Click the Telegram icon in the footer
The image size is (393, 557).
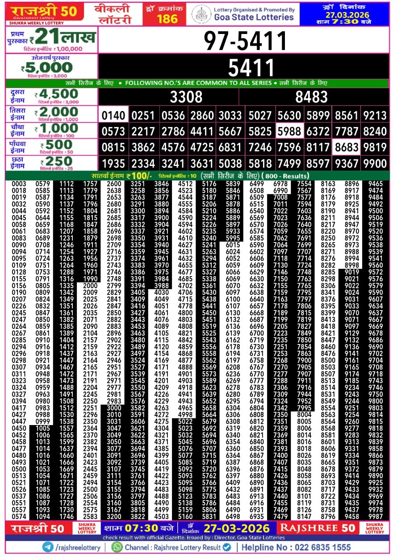click(48, 547)
